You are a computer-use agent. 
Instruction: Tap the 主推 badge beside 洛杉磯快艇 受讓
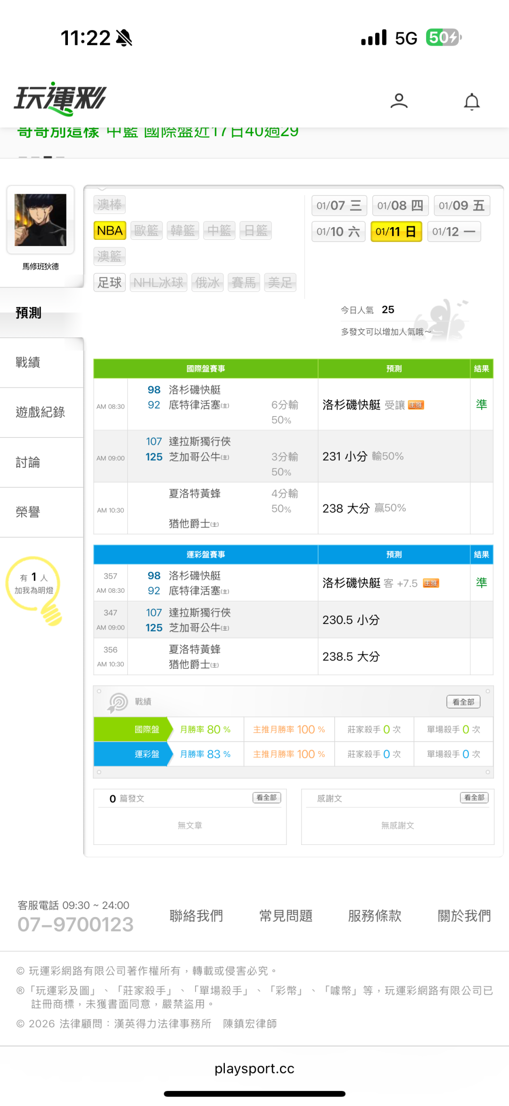(416, 405)
